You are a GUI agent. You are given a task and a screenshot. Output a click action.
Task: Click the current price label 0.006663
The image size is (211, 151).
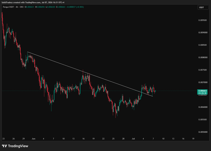tap(202, 91)
